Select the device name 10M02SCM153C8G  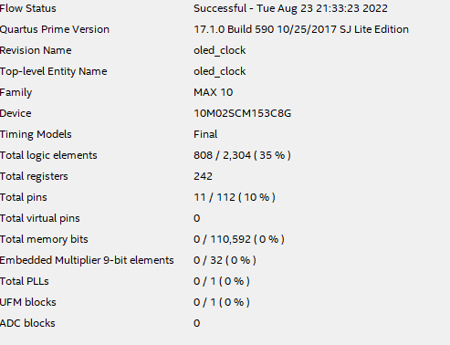[x=242, y=113]
